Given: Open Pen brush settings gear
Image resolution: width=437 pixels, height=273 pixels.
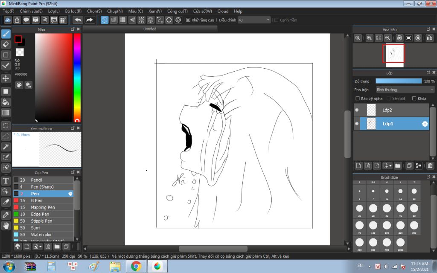Looking at the screenshot, I should pyautogui.click(x=70, y=194).
